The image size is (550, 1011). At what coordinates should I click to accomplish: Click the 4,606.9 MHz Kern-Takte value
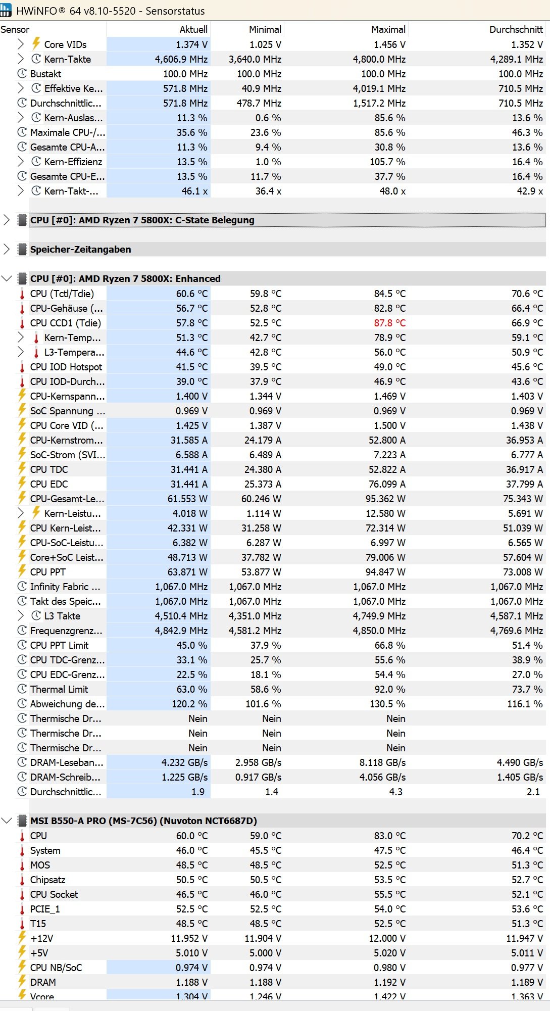click(181, 59)
